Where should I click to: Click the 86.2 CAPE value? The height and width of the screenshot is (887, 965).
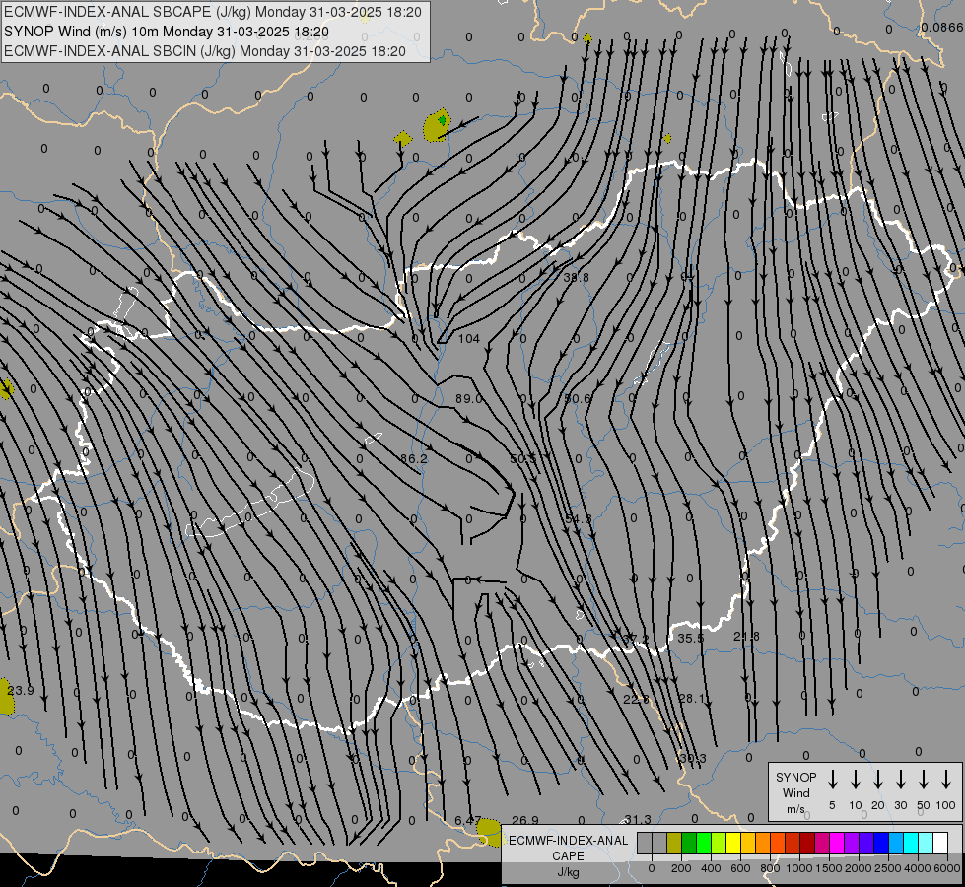[414, 459]
